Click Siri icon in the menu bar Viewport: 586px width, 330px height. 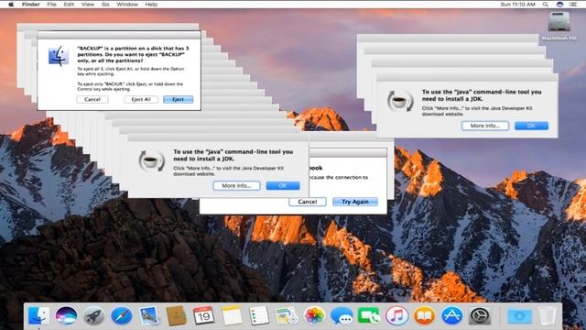[559, 5]
